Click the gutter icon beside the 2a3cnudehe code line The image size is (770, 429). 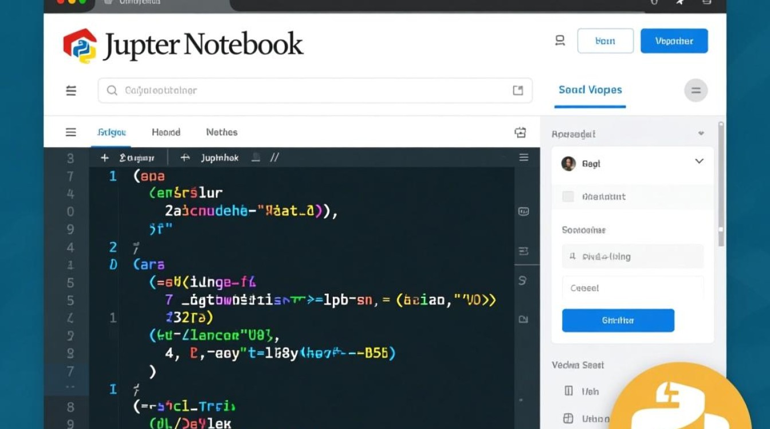pos(524,212)
